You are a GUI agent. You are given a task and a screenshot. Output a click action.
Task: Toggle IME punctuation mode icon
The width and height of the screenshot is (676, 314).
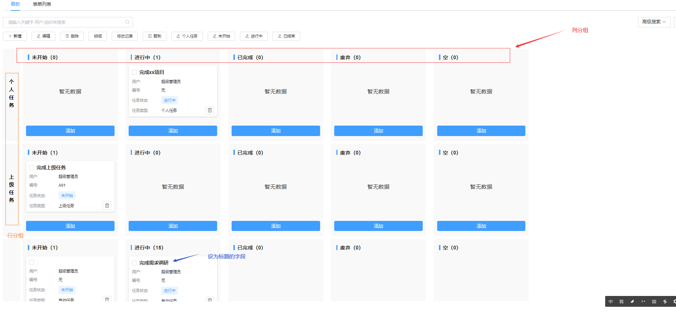[643, 301]
